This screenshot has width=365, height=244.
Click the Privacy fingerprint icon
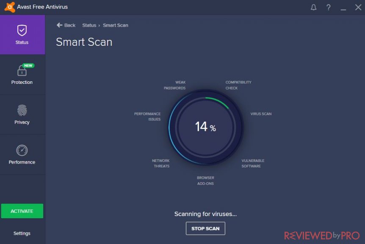tap(22, 111)
